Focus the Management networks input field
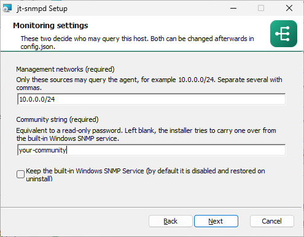 (x=151, y=99)
